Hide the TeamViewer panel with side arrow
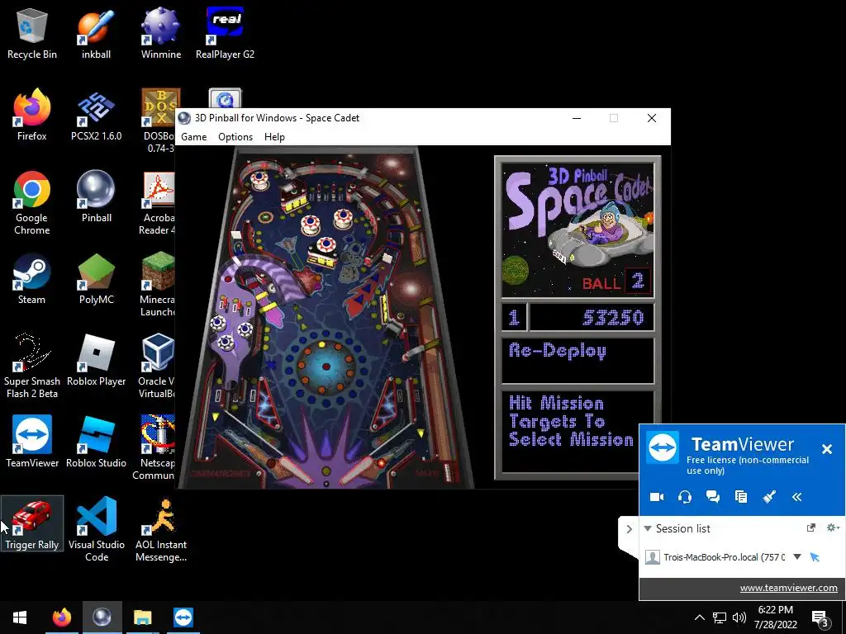Image resolution: width=846 pixels, height=634 pixels. 629,529
